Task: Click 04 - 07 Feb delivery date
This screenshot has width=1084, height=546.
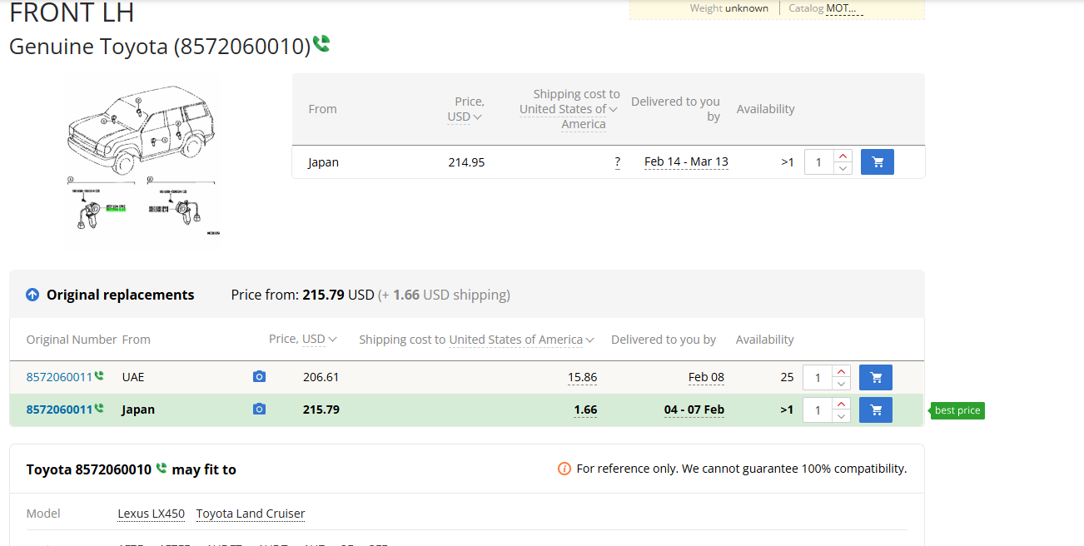Action: [x=694, y=409]
